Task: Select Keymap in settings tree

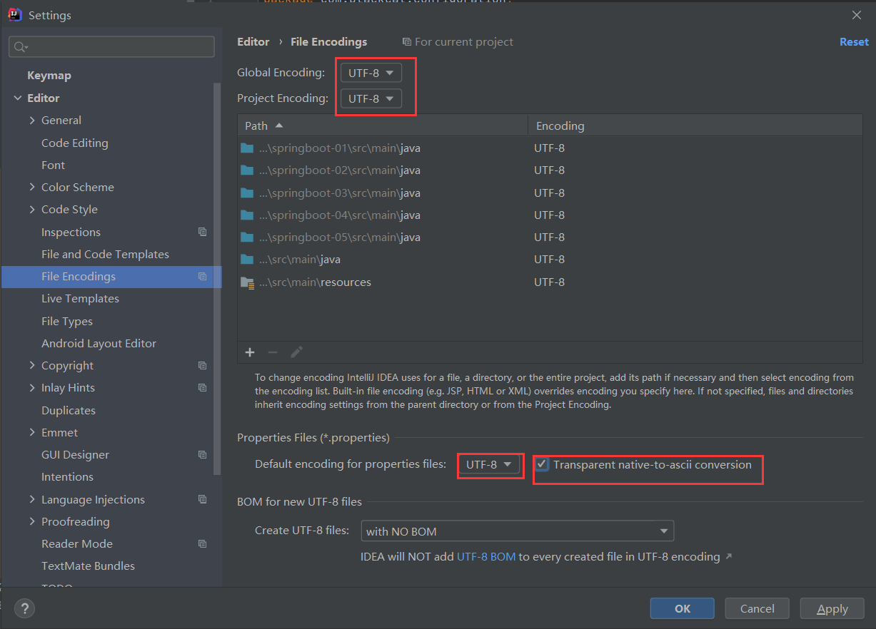Action: 49,76
